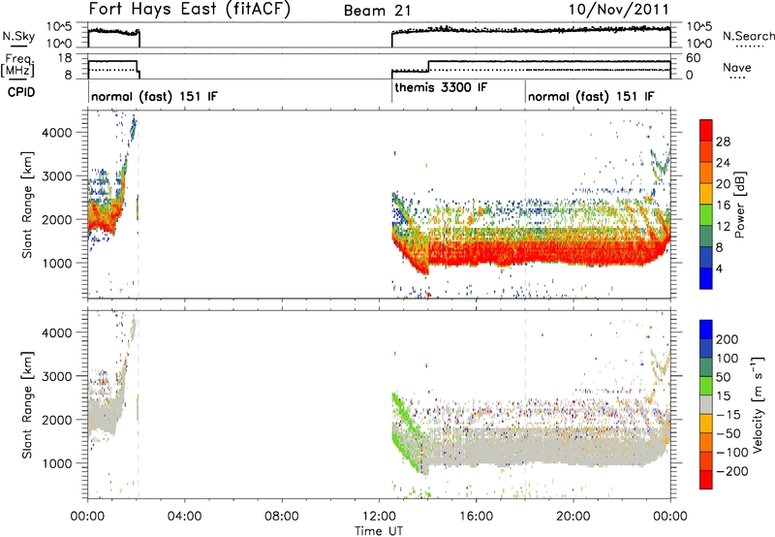The height and width of the screenshot is (537, 775).
Task: Click the '1000' tick on the velocity panel axis
Action: tap(56, 463)
